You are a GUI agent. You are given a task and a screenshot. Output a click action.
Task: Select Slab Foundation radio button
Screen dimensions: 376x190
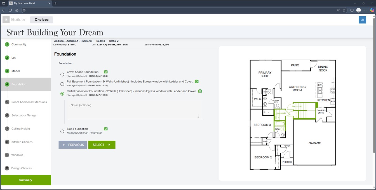click(62, 131)
